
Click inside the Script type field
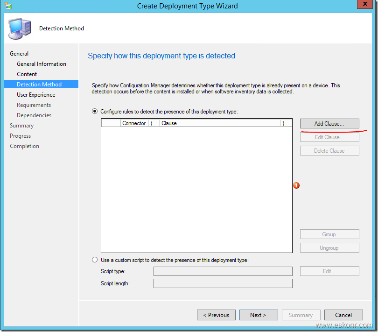[x=223, y=271]
